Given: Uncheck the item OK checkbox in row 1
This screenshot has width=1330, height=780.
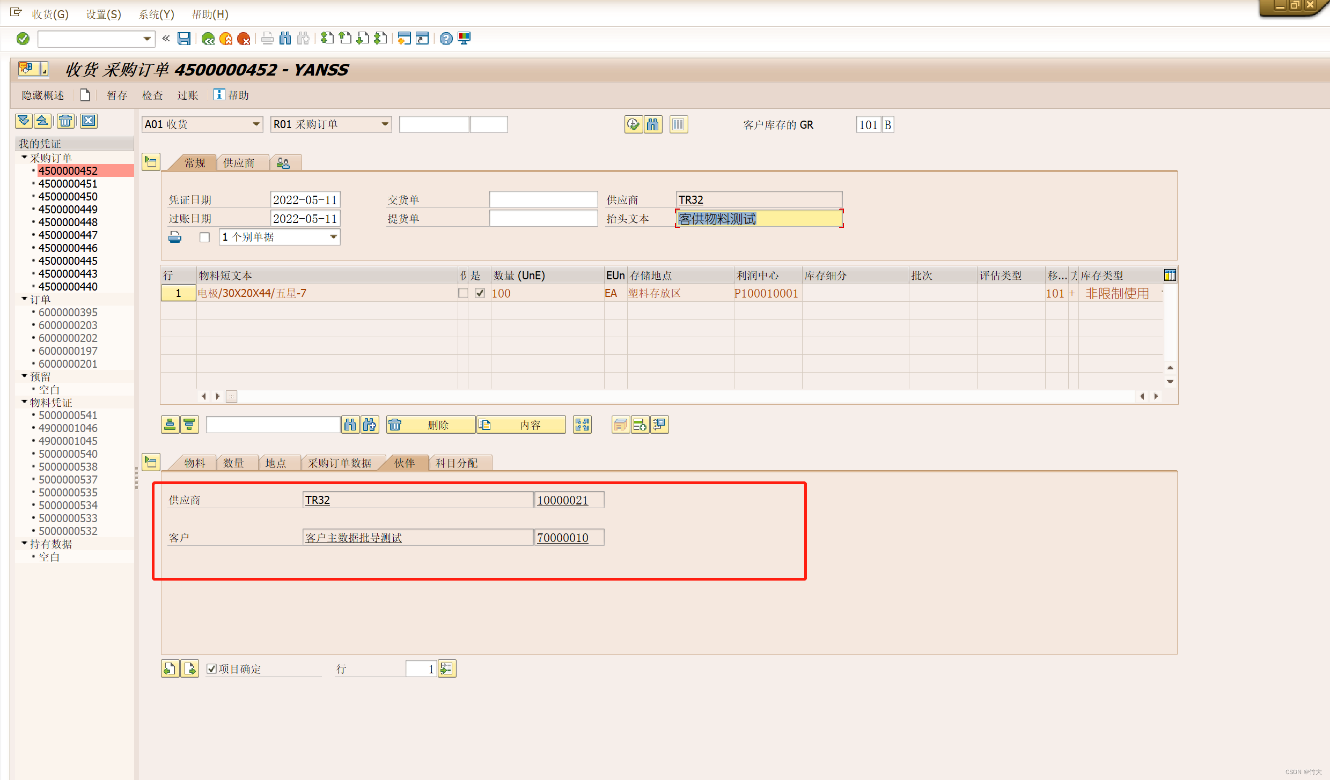Looking at the screenshot, I should pos(480,293).
